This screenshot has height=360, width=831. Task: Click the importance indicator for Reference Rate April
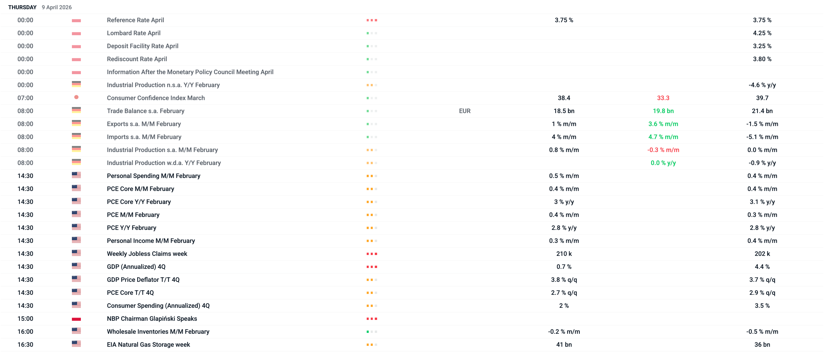point(372,20)
